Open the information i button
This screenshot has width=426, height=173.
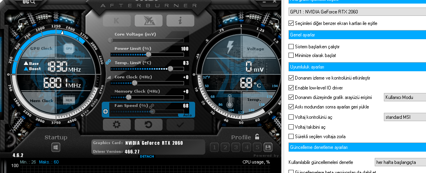pos(180,21)
